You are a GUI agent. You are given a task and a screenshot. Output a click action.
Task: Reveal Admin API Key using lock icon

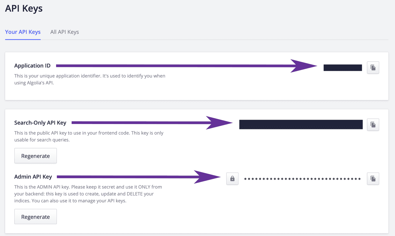pos(232,179)
